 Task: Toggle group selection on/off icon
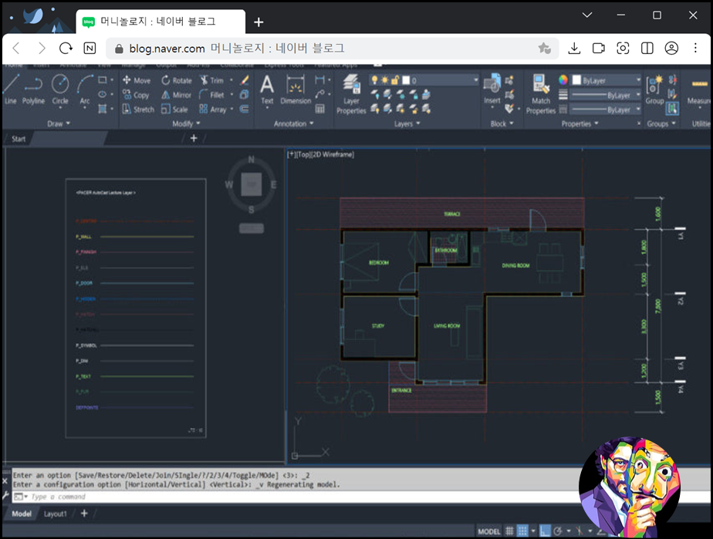[673, 109]
